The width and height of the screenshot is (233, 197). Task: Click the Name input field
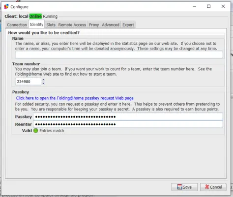(119, 55)
